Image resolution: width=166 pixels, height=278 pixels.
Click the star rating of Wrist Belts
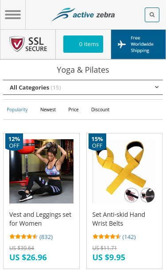click(x=106, y=236)
